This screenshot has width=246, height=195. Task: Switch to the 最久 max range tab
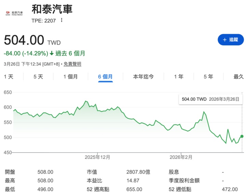pos(238,77)
